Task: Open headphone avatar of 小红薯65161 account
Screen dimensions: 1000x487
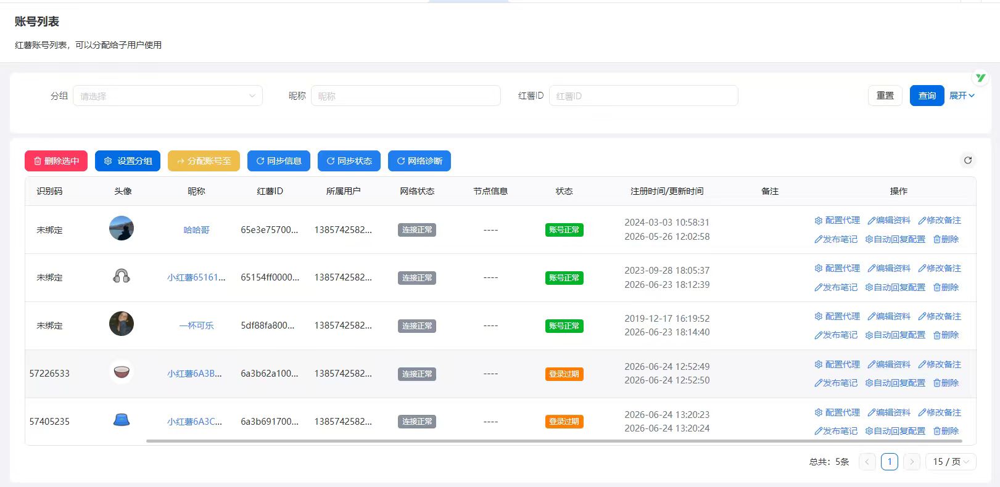Action: (x=122, y=276)
